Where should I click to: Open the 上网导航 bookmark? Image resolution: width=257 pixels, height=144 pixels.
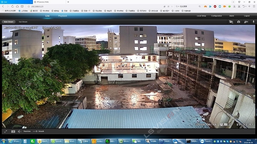coord(23,11)
